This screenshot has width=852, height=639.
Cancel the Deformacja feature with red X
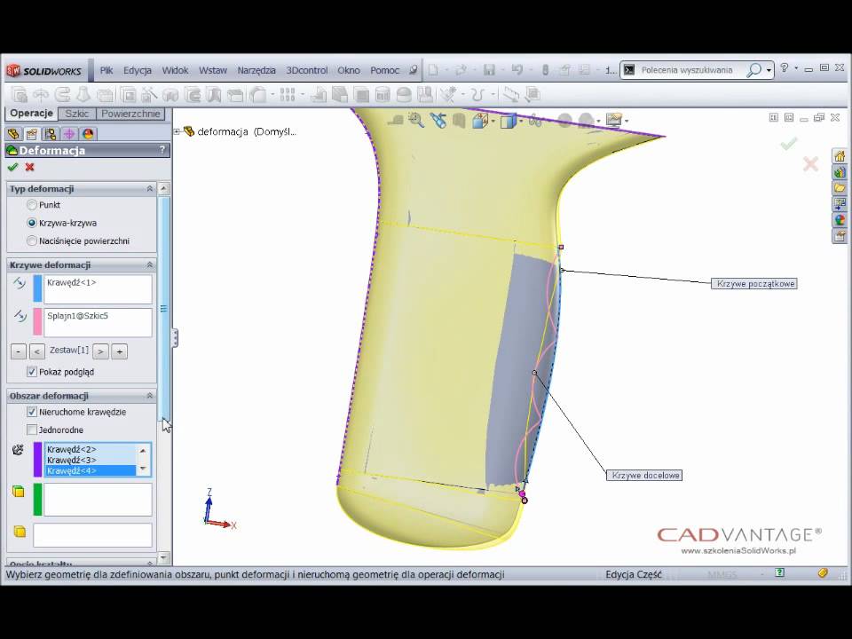click(30, 168)
